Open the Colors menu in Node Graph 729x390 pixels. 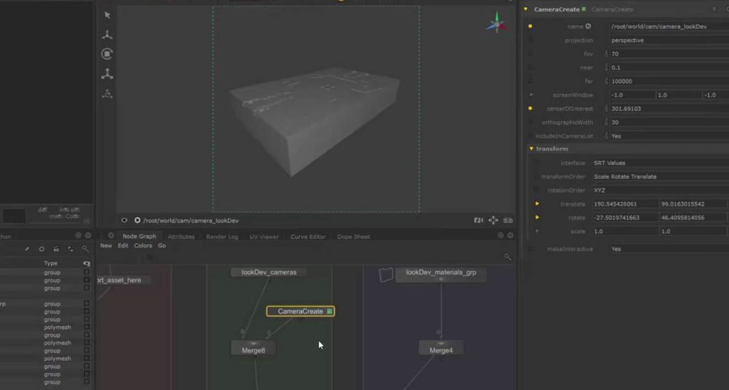tap(143, 246)
